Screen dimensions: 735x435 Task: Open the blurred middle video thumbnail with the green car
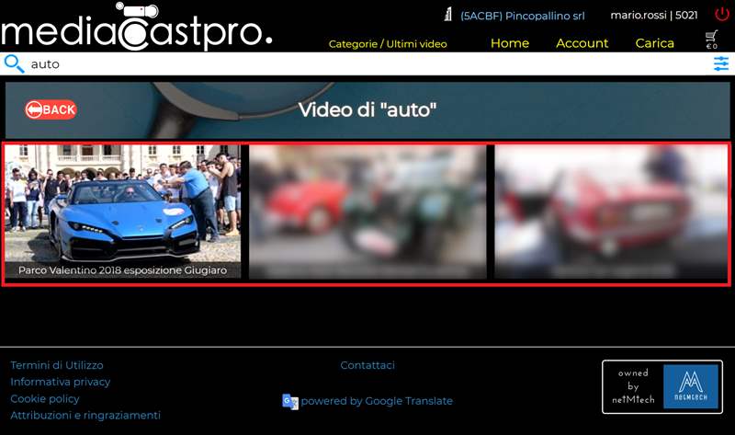(367, 212)
